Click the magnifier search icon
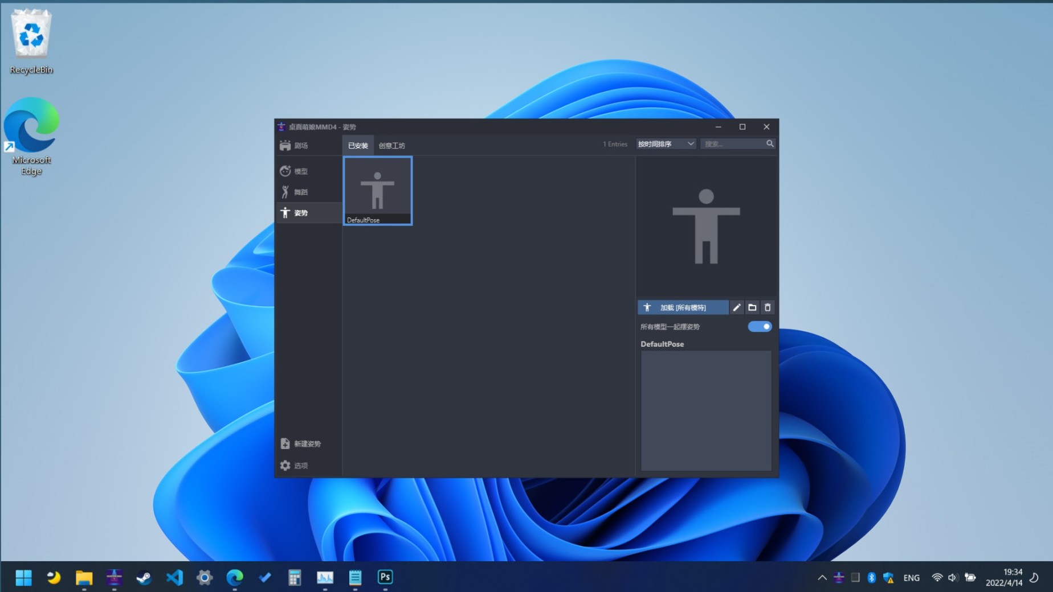Image resolution: width=1053 pixels, height=592 pixels. (770, 143)
